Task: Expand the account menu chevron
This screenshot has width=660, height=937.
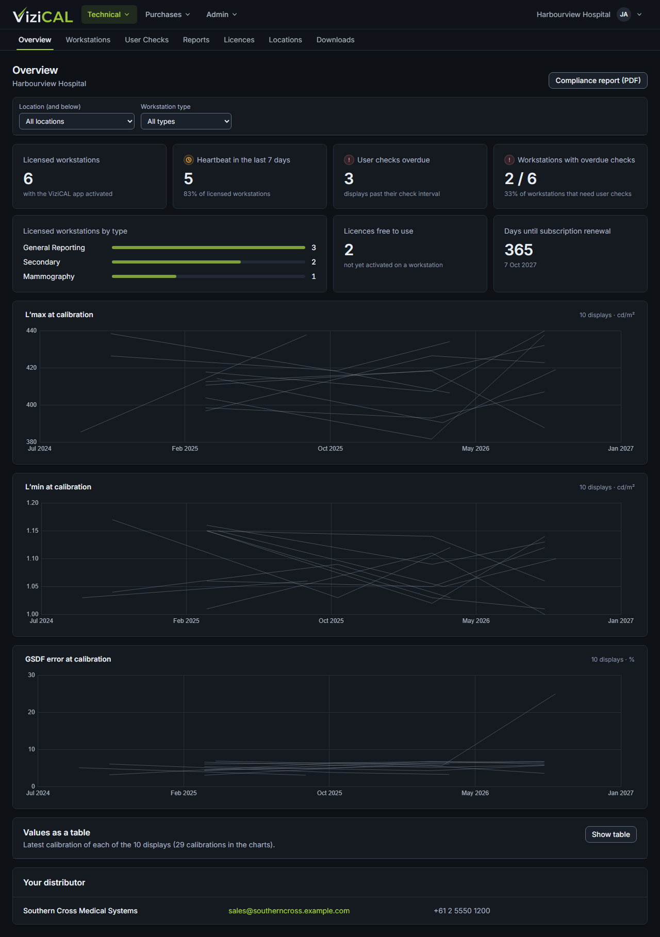Action: tap(639, 14)
